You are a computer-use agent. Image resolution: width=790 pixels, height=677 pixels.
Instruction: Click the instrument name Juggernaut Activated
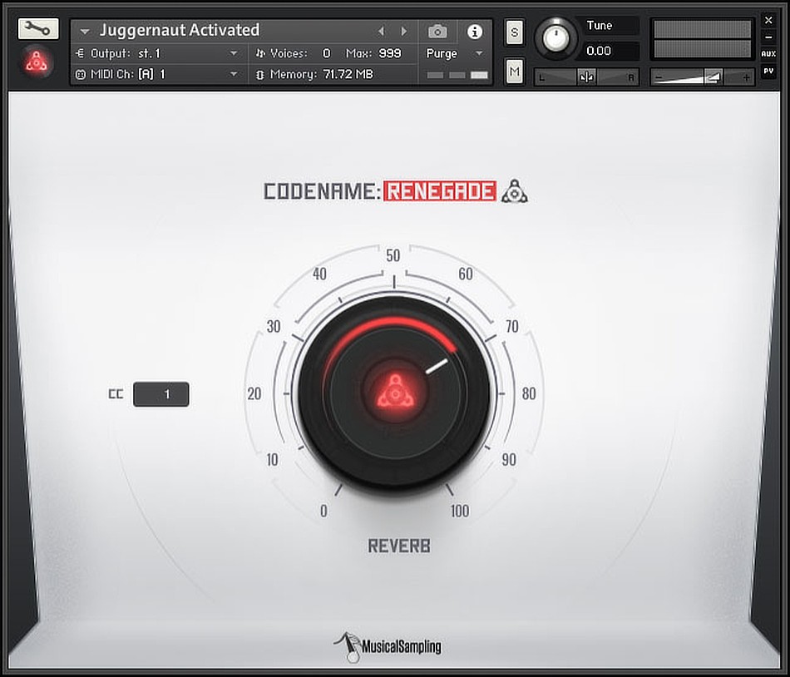180,30
